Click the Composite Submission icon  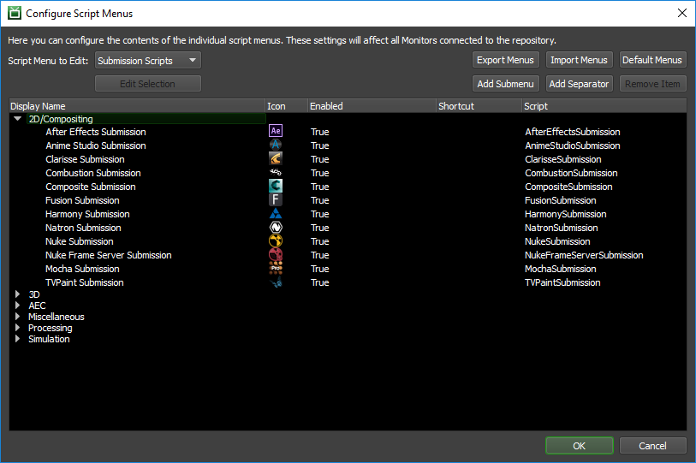click(276, 187)
